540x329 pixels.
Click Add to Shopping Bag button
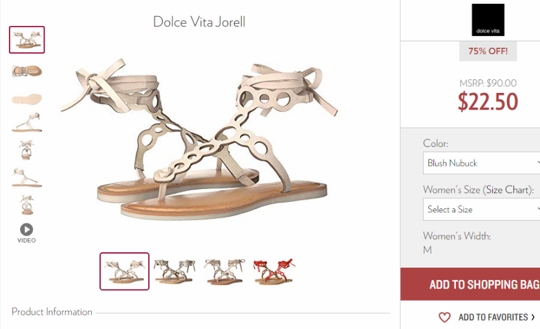coord(470,284)
